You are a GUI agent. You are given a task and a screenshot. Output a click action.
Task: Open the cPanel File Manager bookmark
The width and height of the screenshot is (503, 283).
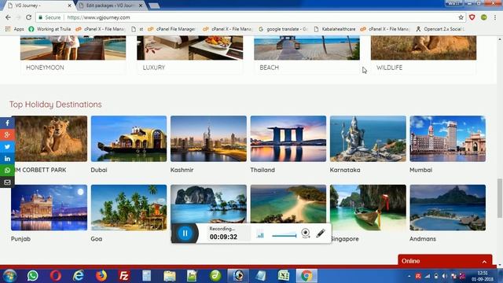tap(171, 29)
